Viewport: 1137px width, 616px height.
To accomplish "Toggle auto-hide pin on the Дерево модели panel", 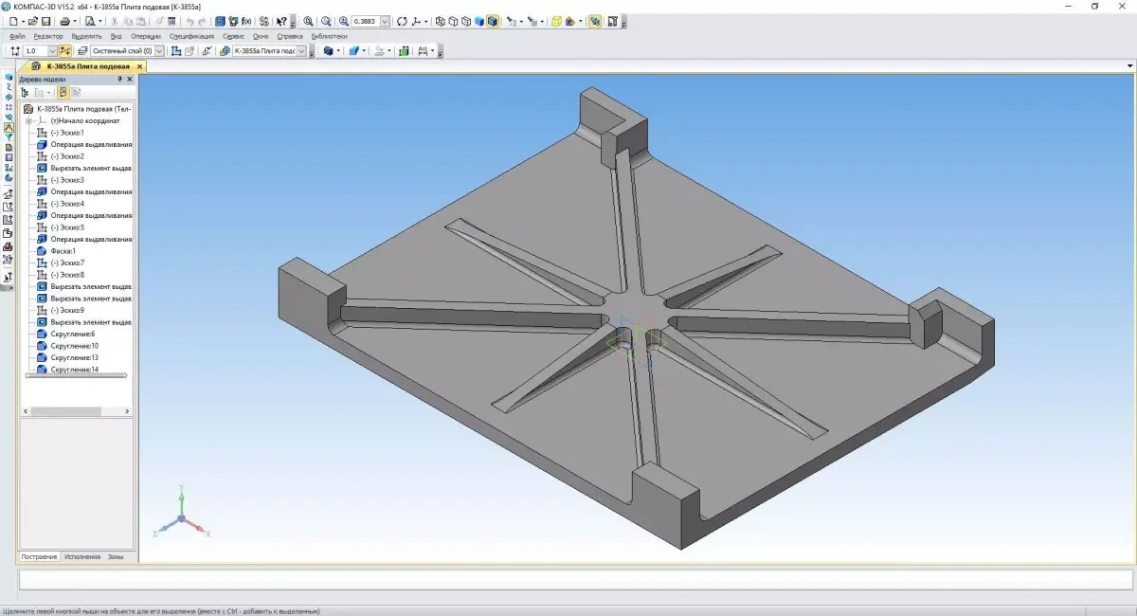I will [120, 80].
